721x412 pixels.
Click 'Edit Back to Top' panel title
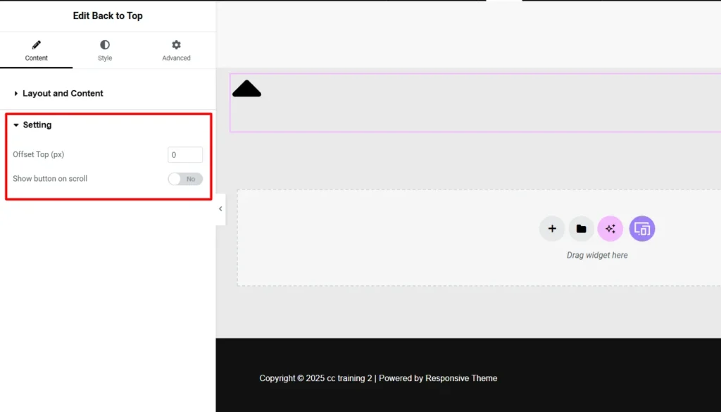(x=108, y=15)
